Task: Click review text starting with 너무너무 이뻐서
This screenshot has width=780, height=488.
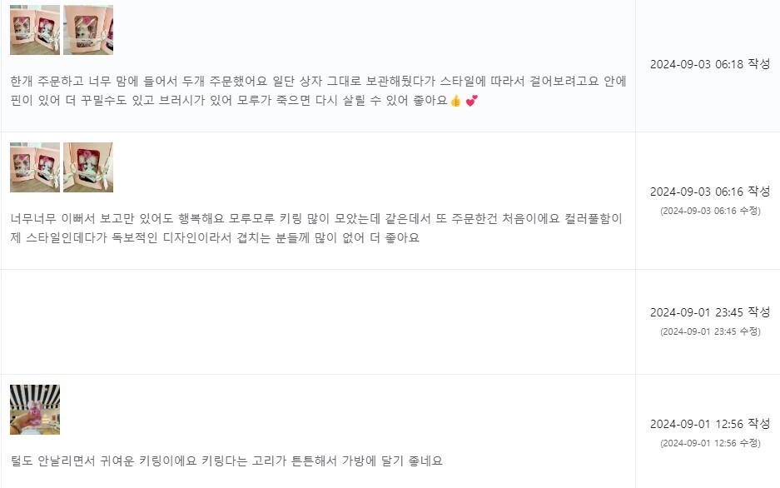Action: coord(316,219)
